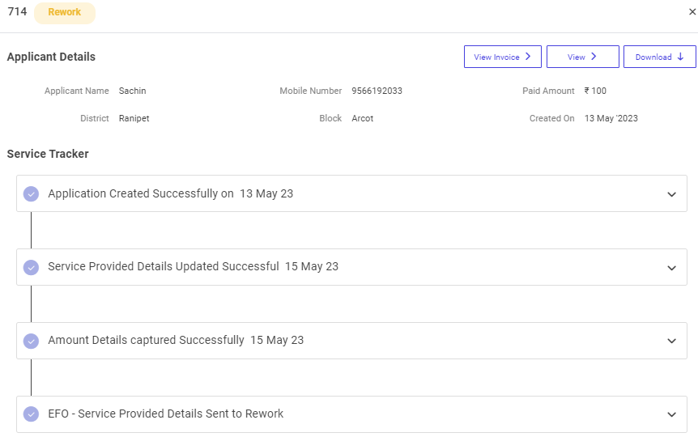
Task: Click the district value Ranipet
Action: pyautogui.click(x=134, y=118)
